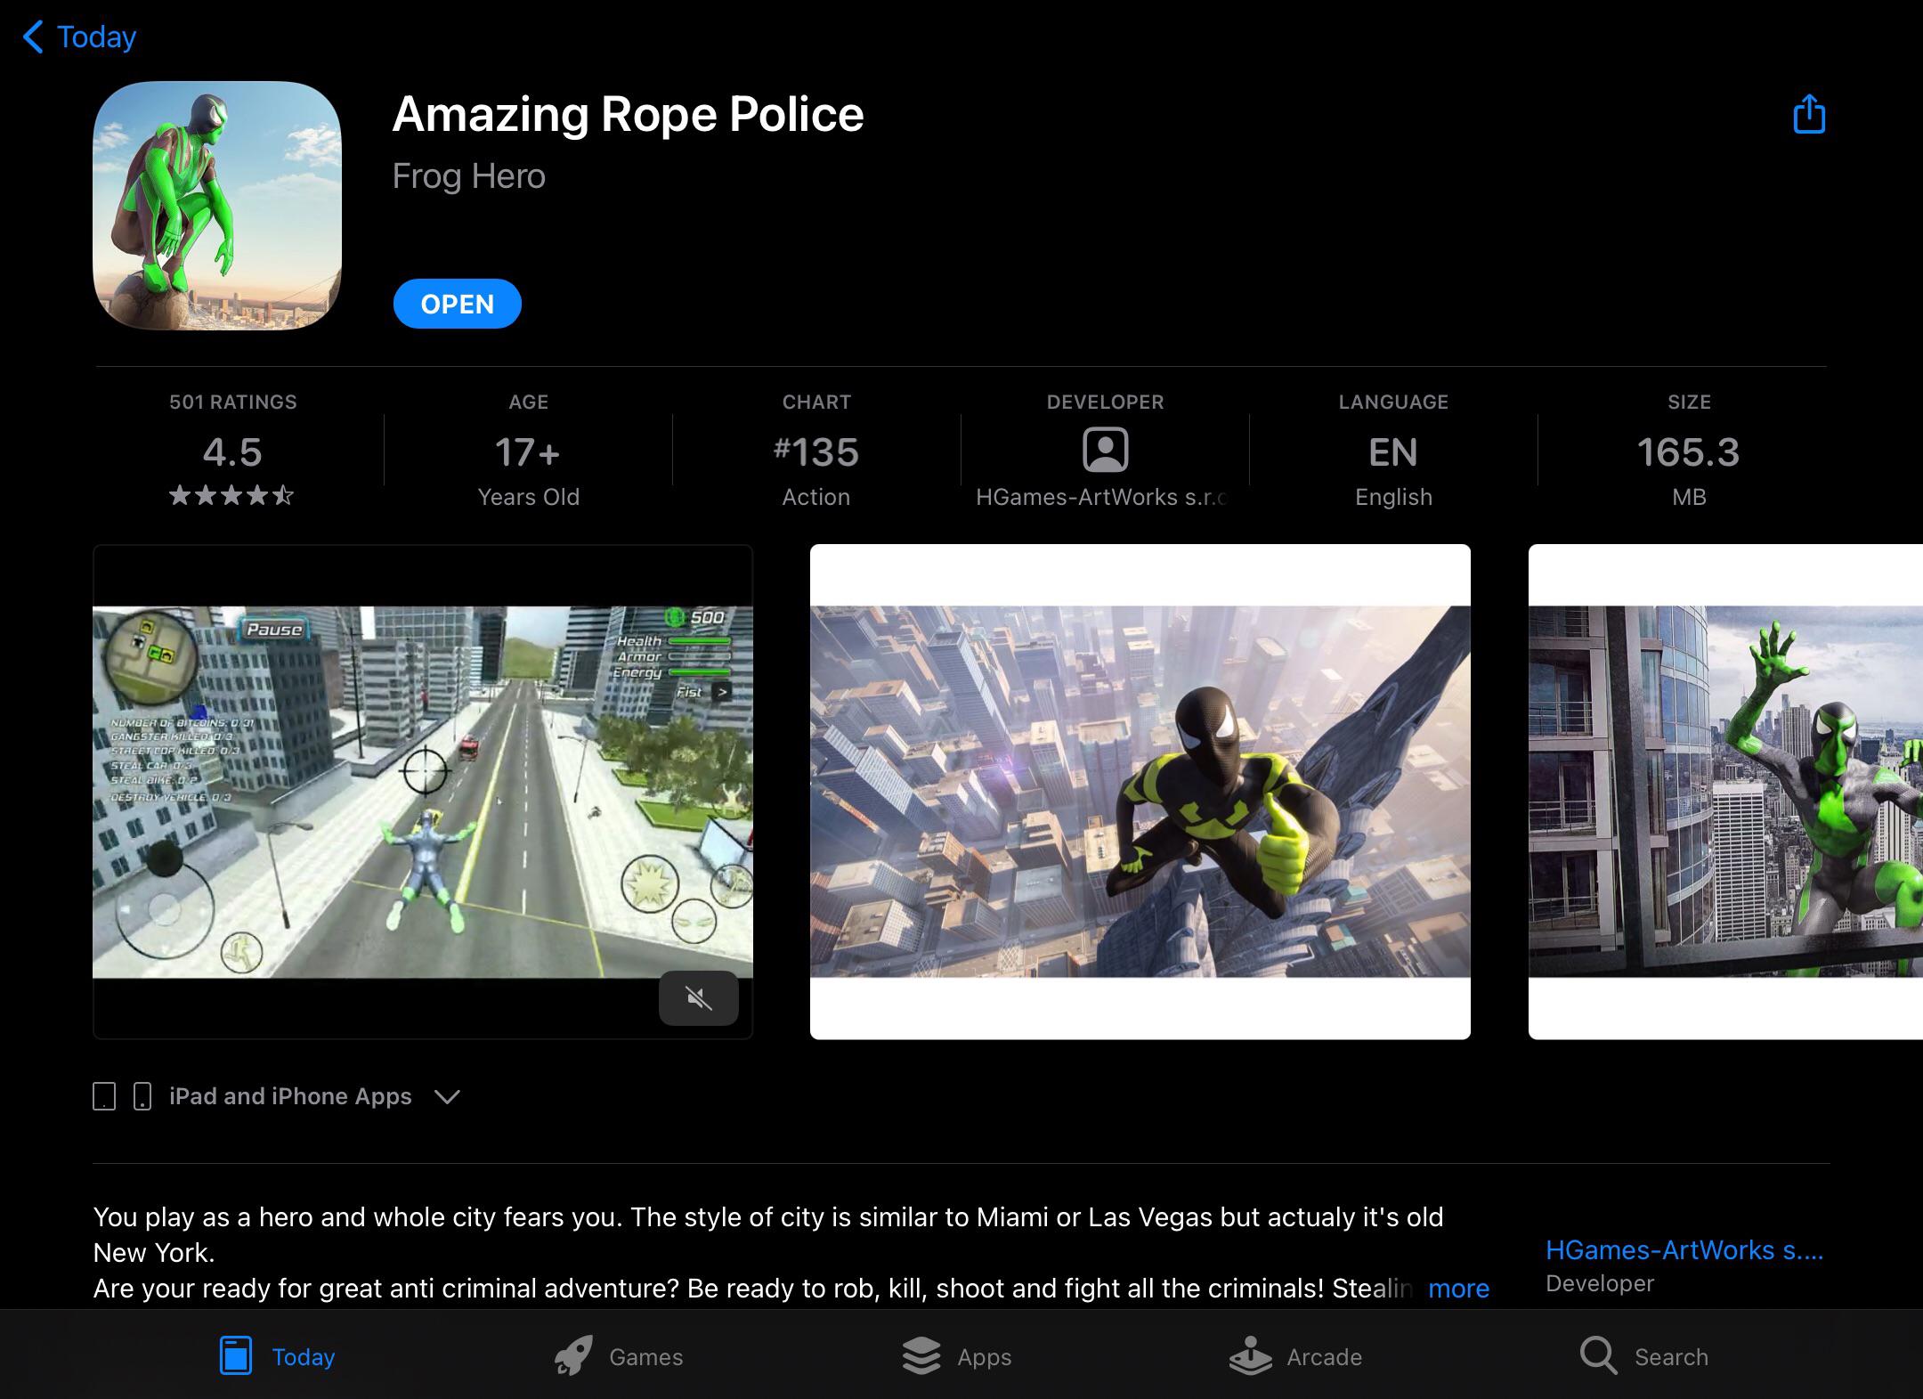Collapse the compatibility dropdown chevron
The width and height of the screenshot is (1923, 1399).
(x=448, y=1096)
